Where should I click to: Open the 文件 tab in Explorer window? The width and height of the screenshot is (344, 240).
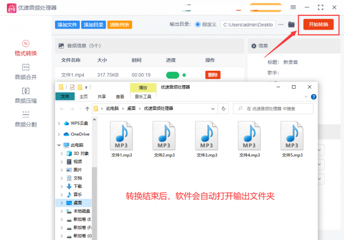tap(65, 96)
